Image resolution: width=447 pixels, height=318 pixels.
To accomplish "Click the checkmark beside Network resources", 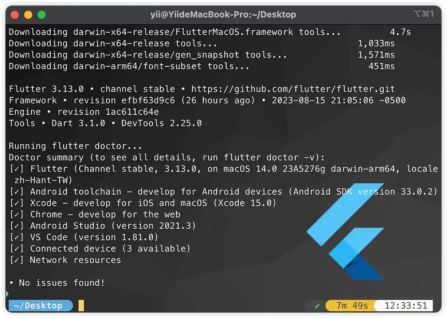I will tap(17, 260).
